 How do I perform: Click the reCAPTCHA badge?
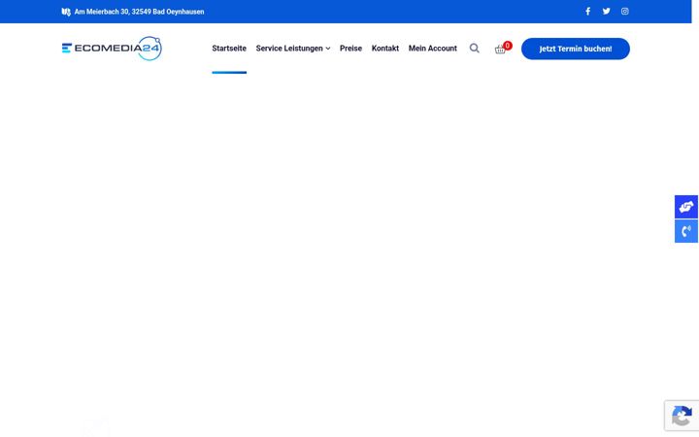pyautogui.click(x=682, y=416)
